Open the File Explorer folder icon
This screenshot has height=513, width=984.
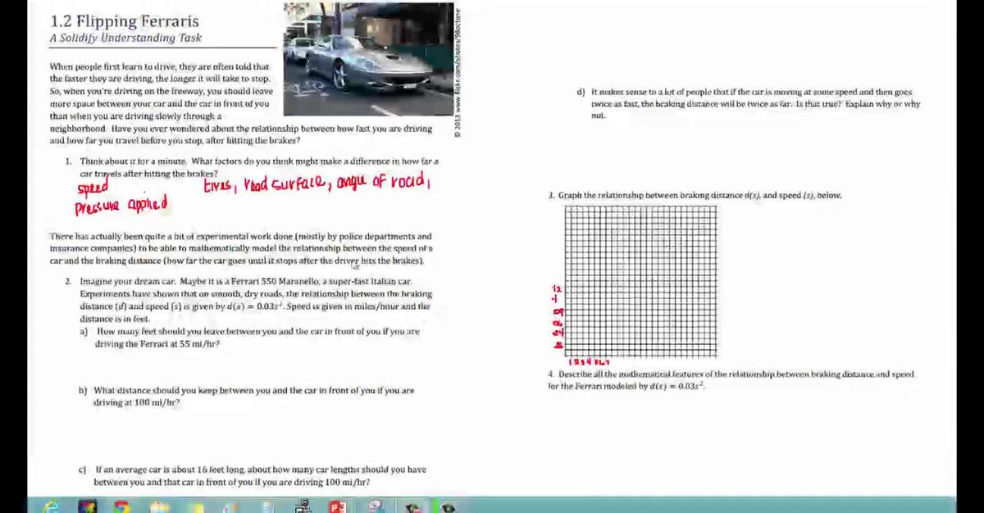pos(159,506)
